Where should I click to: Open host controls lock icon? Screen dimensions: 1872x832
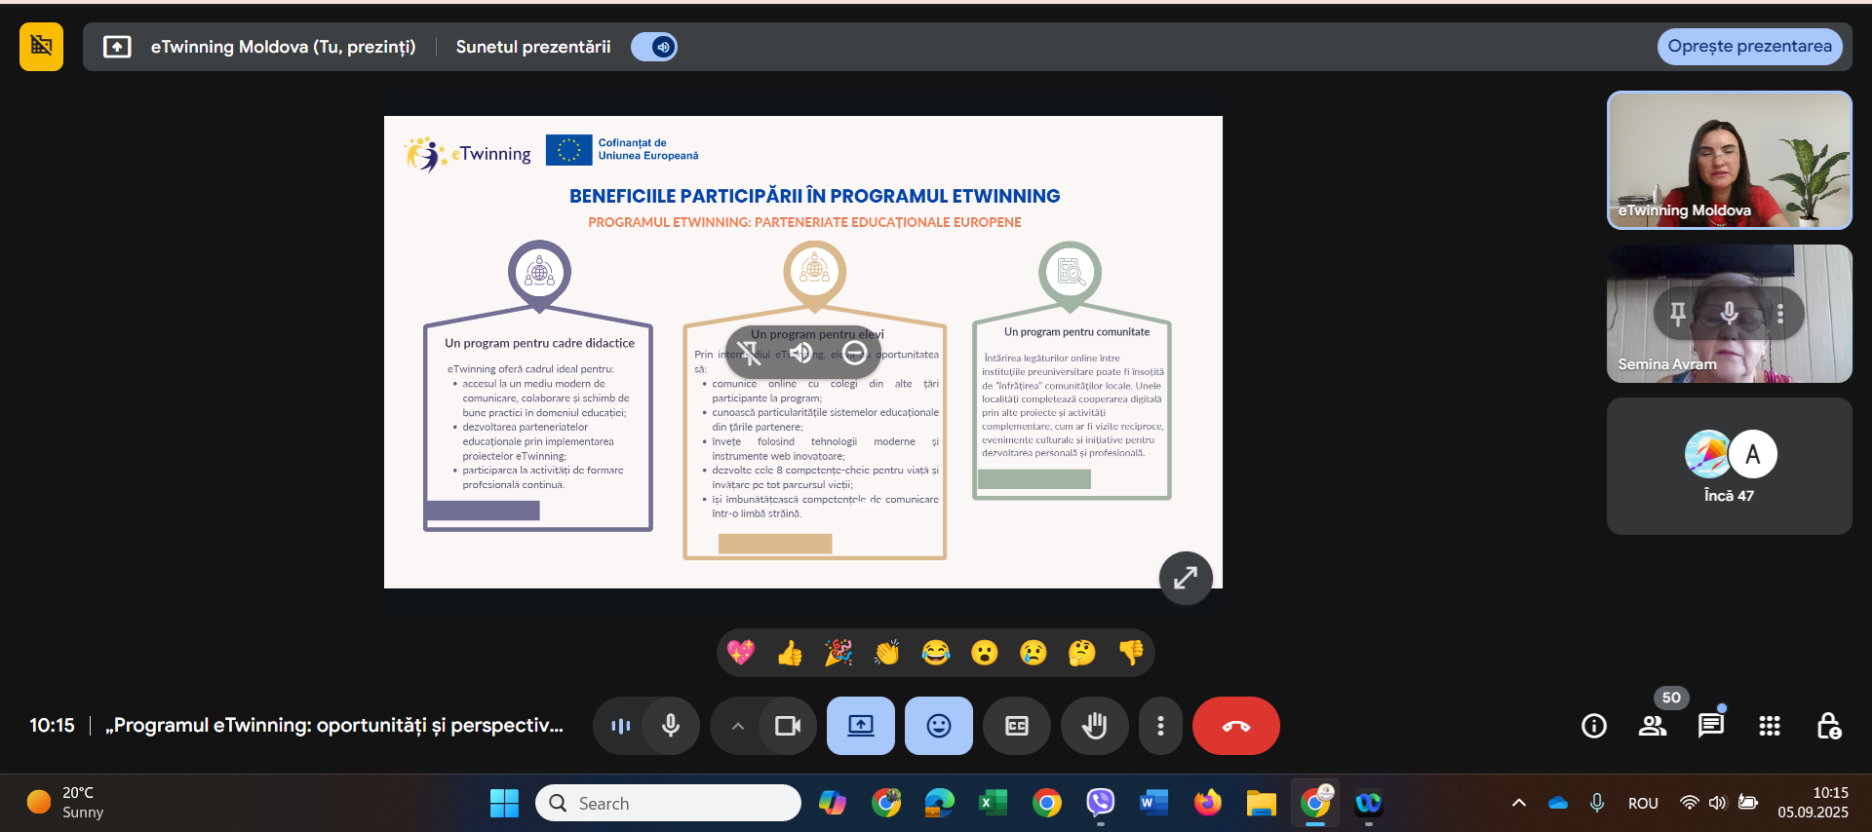(x=1828, y=726)
